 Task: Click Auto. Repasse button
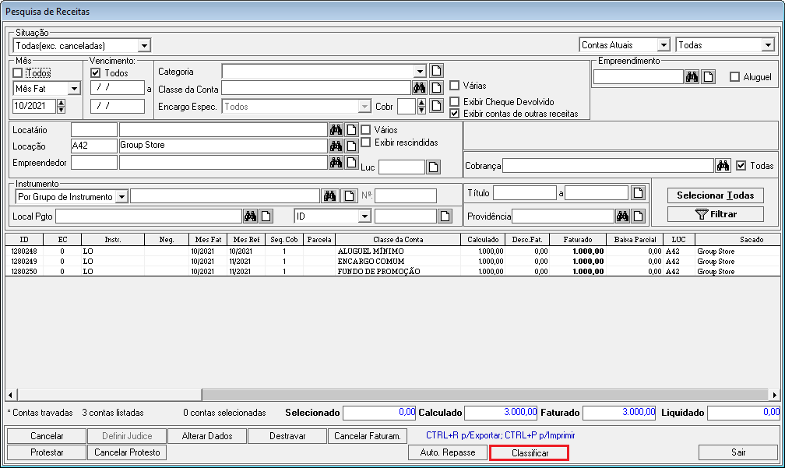[448, 452]
